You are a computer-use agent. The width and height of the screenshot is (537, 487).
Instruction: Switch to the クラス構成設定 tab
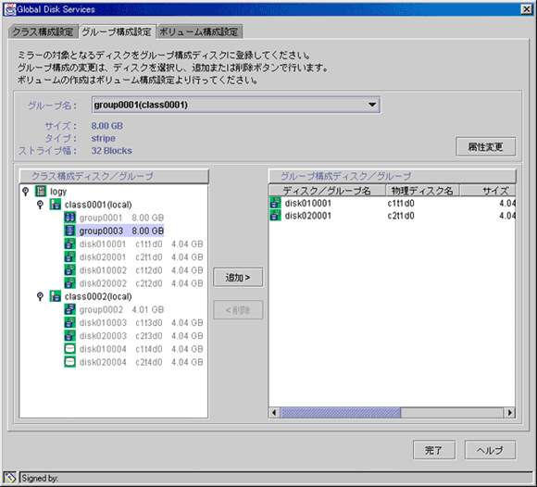tap(43, 31)
